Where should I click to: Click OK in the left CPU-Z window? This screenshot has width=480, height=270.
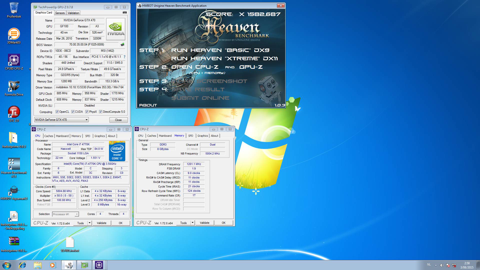click(120, 223)
